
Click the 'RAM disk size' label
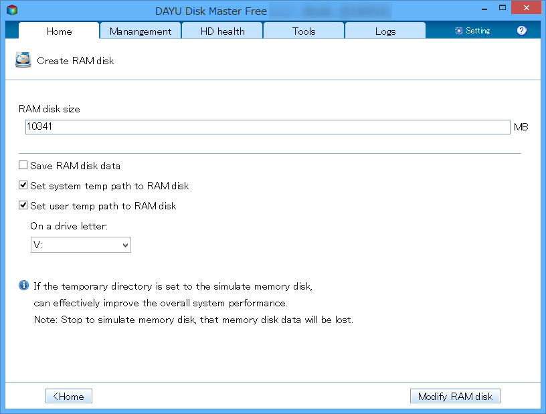[x=49, y=109]
